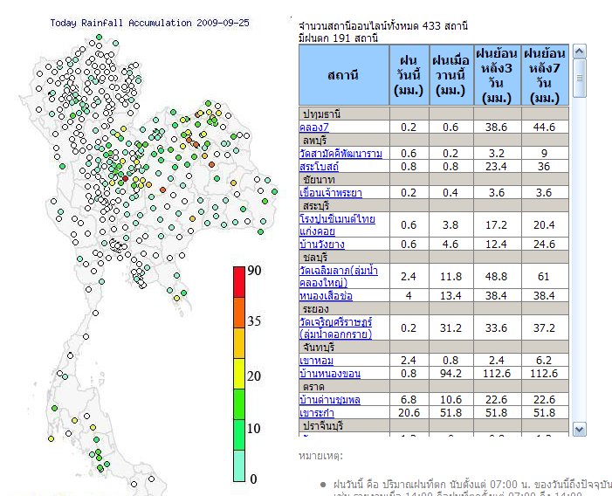Open the หนองเสือช่อ station link
The height and width of the screenshot is (496, 612).
pos(326,296)
